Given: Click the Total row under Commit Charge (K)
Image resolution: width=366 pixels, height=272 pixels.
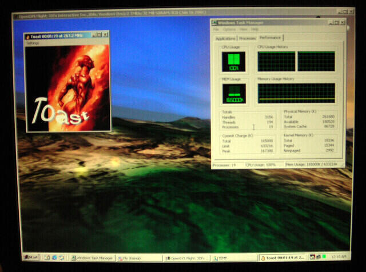Looking at the screenshot, I should pos(248,141).
